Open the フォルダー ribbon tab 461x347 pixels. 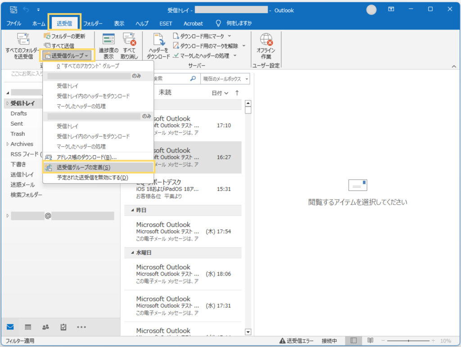93,23
